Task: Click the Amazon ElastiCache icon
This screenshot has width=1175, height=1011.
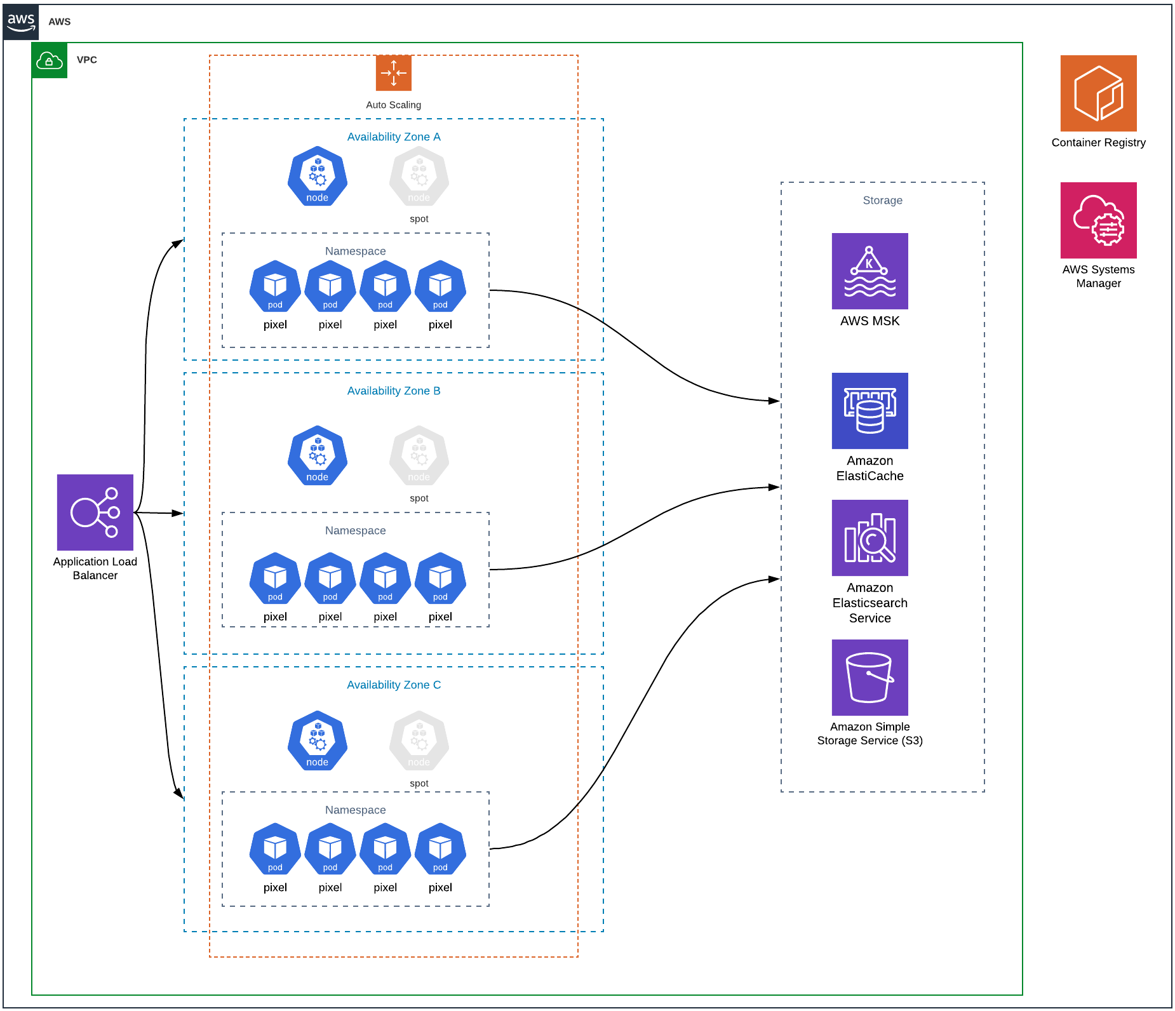Action: click(870, 411)
